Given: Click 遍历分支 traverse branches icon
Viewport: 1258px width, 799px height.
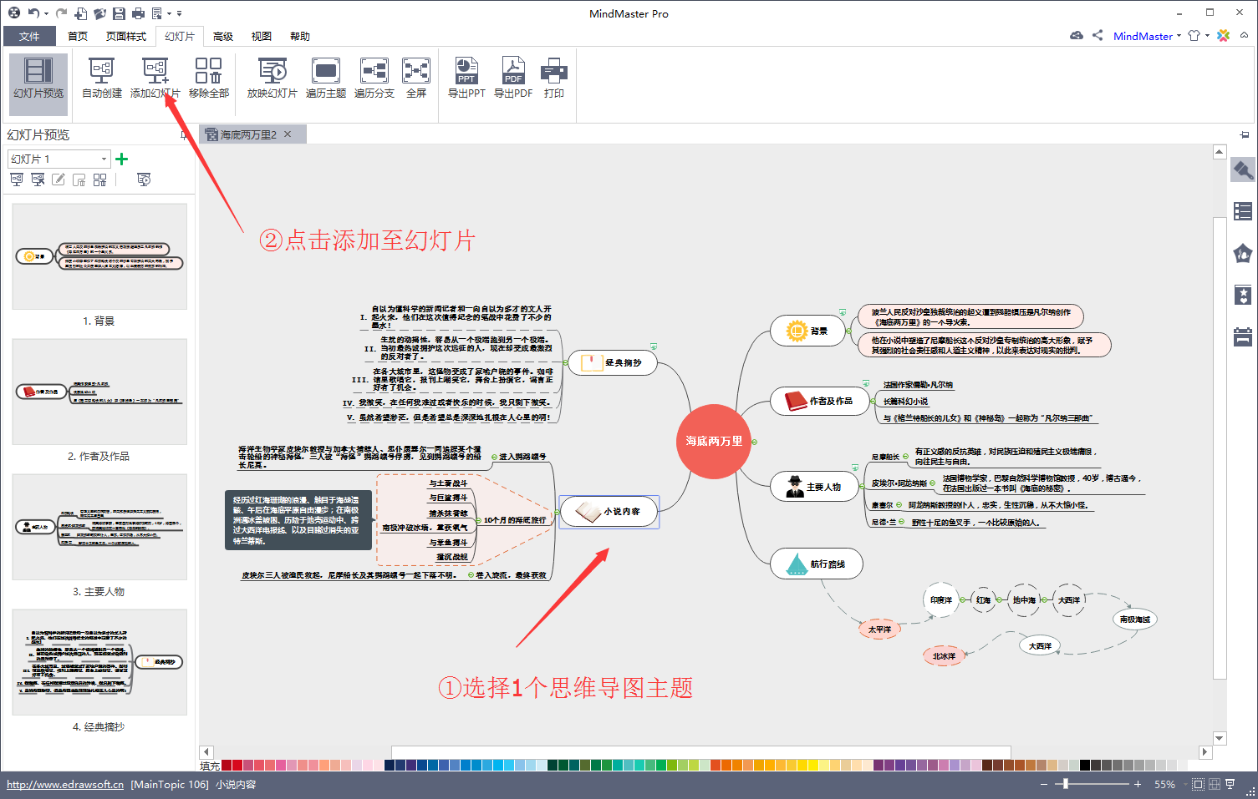Looking at the screenshot, I should coord(374,78).
